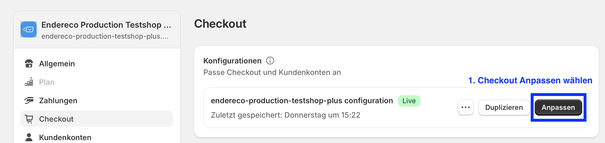Click the Endereco Production Testshop store name
This screenshot has width=605, height=143.
coord(106,25)
